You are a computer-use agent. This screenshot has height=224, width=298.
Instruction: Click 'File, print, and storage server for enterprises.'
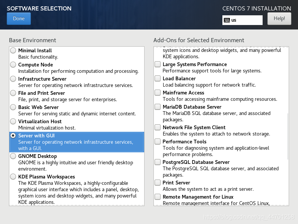[67, 99]
